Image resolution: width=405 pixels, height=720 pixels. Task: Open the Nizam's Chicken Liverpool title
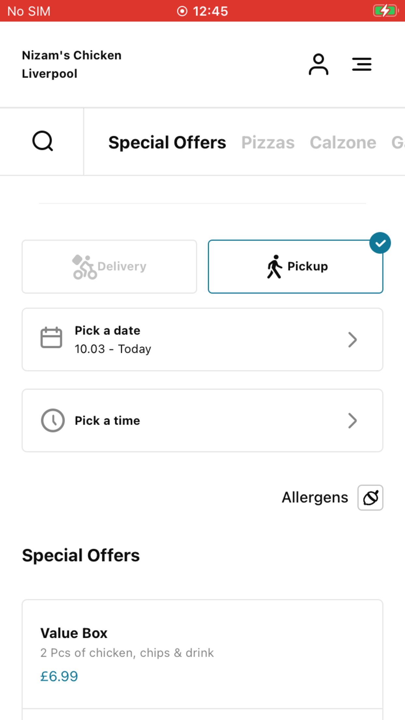[71, 65]
